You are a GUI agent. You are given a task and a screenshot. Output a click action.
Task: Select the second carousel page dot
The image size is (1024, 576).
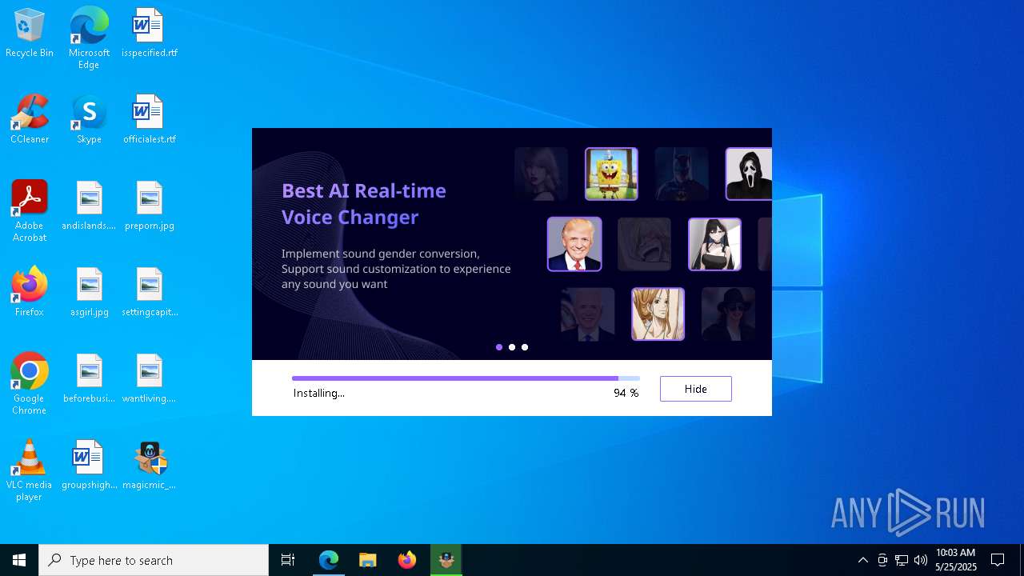(x=512, y=347)
